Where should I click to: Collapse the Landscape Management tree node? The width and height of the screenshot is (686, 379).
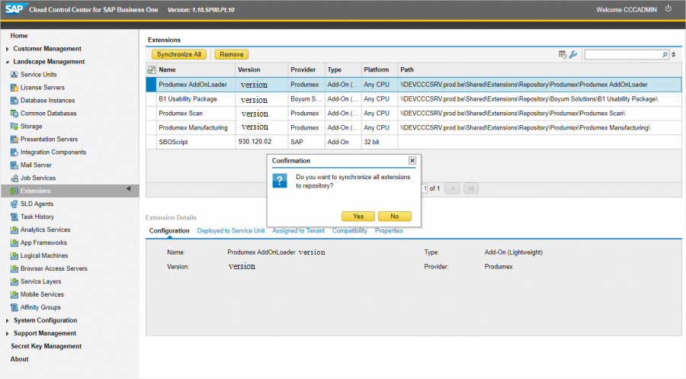8,62
